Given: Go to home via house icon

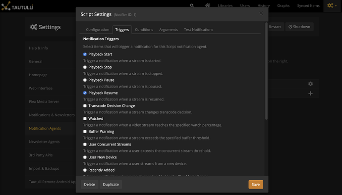Looking at the screenshot, I should [207, 5].
